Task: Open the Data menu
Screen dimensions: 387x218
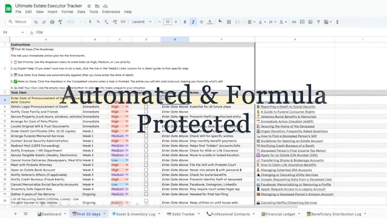Action: (81, 12)
